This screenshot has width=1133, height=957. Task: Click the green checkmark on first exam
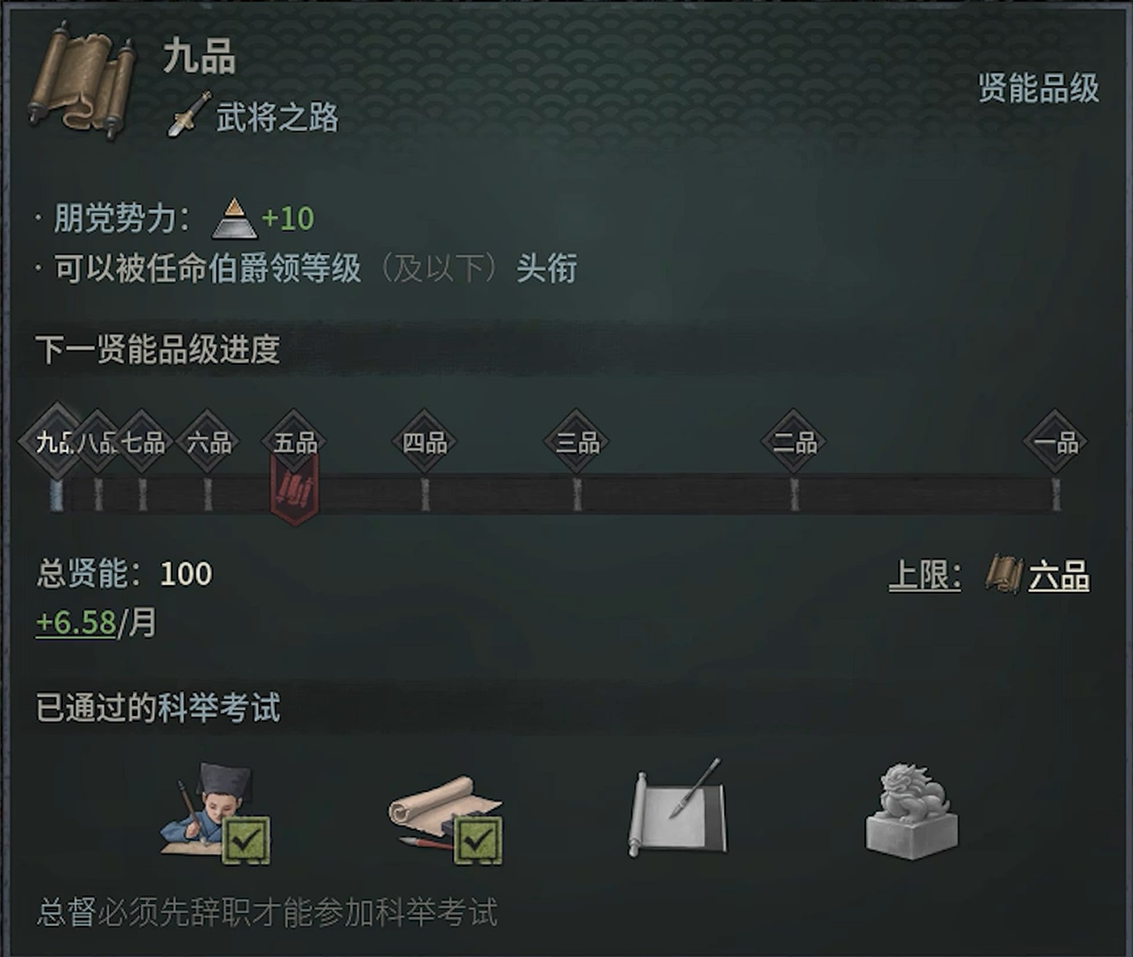point(246,840)
